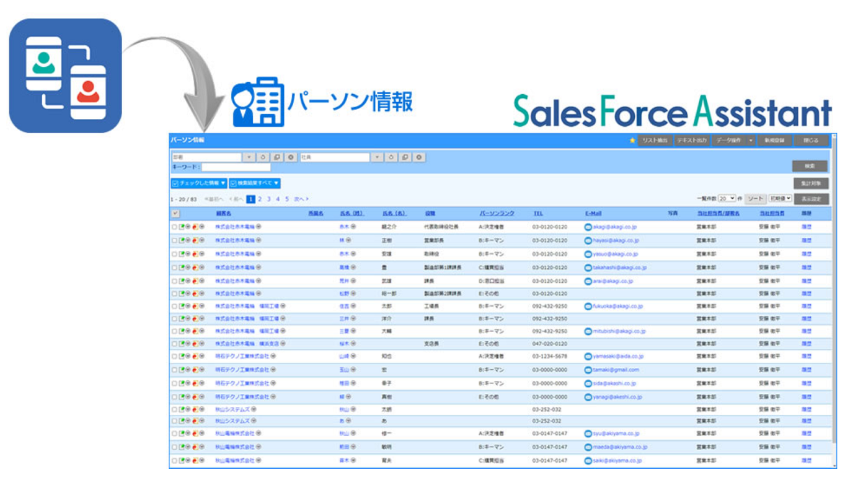Click the ソート button
This screenshot has width=858, height=501.
pyautogui.click(x=755, y=198)
